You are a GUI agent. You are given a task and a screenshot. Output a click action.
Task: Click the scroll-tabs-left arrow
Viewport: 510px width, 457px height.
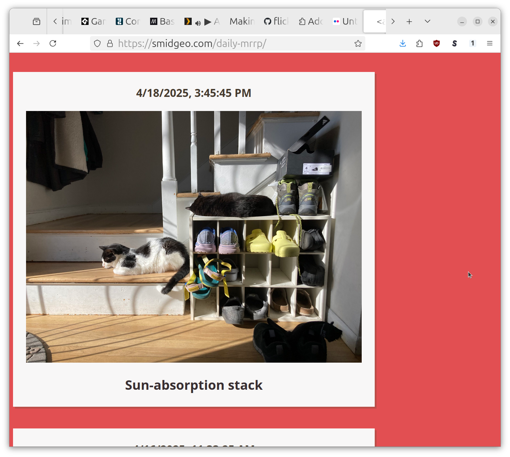(x=55, y=21)
